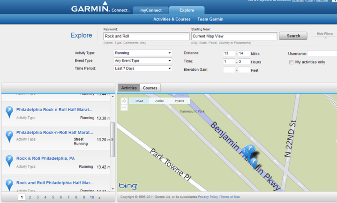Open the Time Period dropdown

[x=142, y=68]
